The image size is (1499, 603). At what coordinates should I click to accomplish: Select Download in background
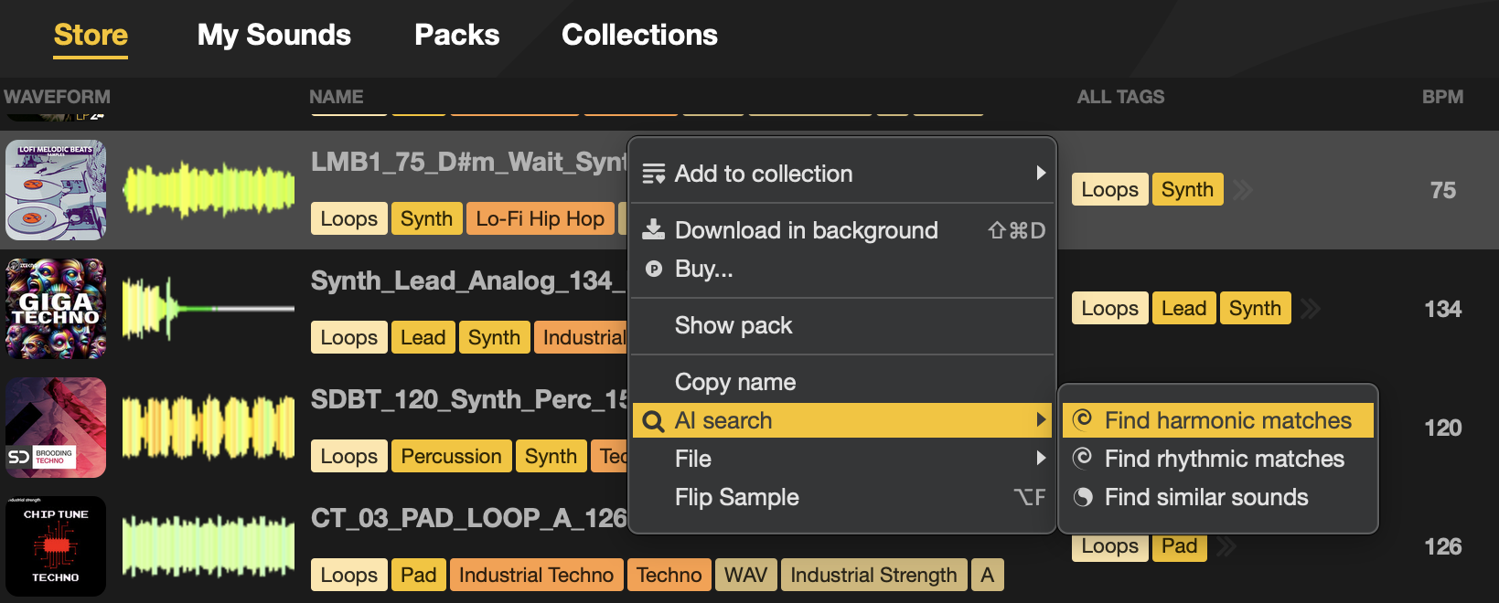pyautogui.click(x=842, y=230)
